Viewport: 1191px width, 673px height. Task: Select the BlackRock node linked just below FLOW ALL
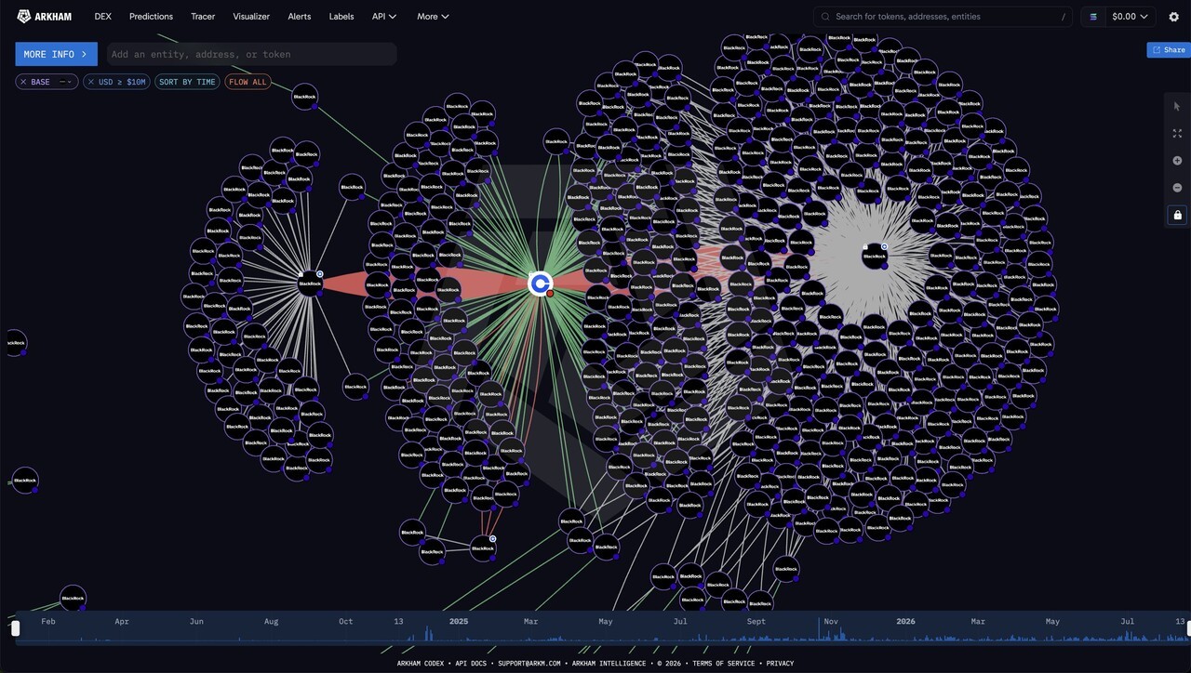305,96
